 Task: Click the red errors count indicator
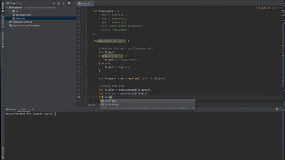258,8
